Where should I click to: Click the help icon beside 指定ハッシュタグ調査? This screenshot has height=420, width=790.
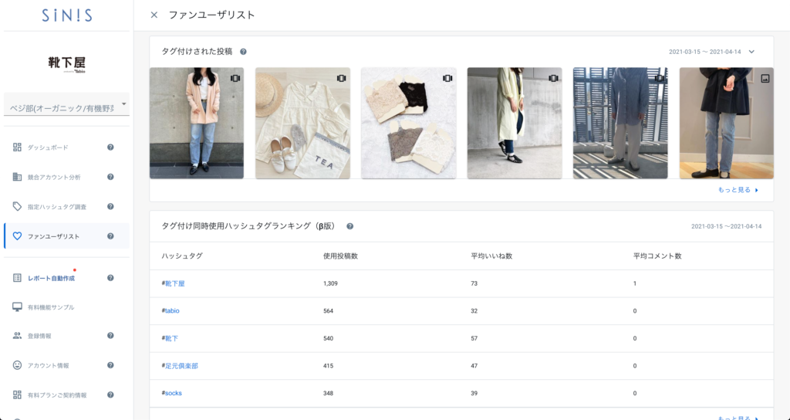tap(110, 207)
